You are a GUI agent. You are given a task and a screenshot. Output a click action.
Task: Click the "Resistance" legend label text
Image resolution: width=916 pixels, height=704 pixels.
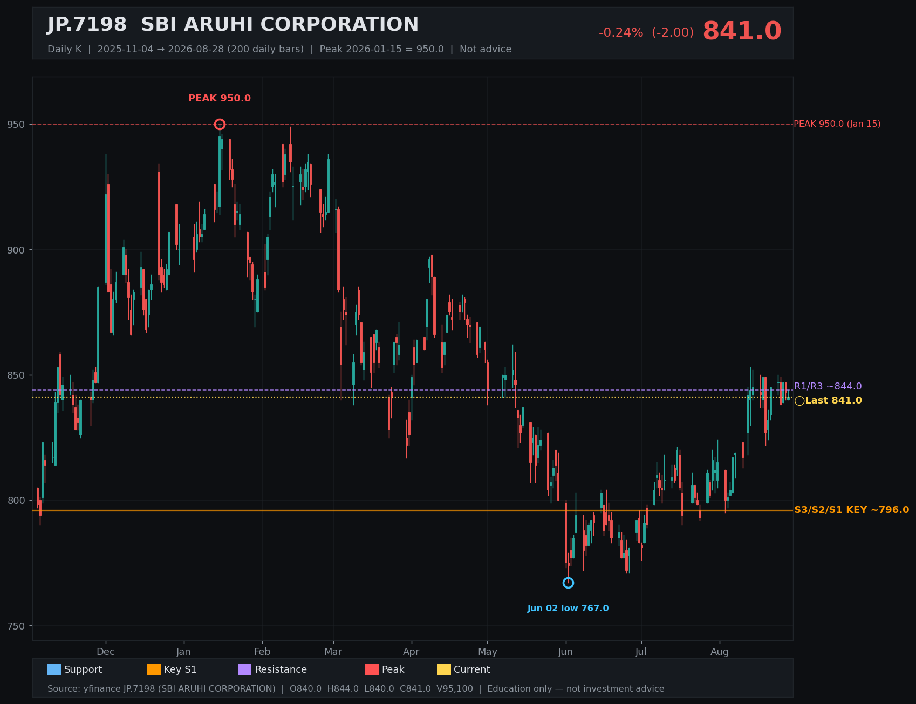click(281, 669)
